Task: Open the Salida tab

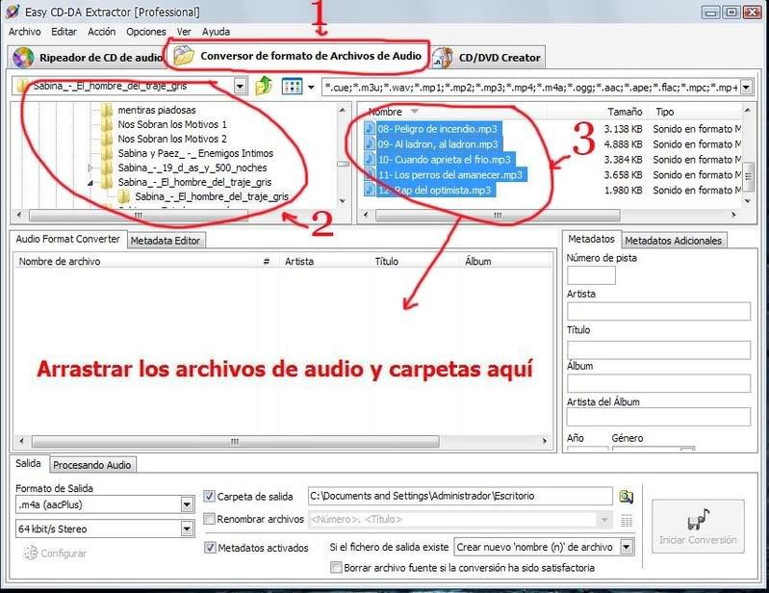Action: pyautogui.click(x=28, y=463)
